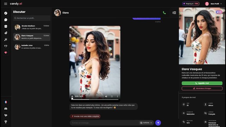Click the Français language value
Screen dimensions: 226x127
coord(212,114)
